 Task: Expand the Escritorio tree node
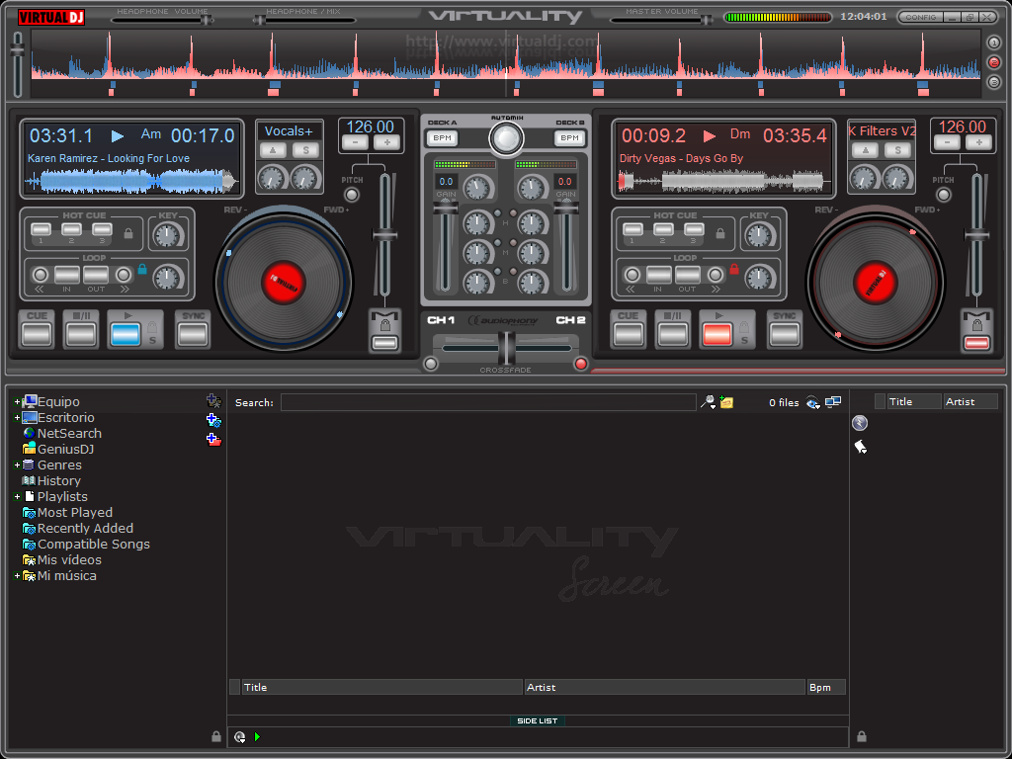17,418
